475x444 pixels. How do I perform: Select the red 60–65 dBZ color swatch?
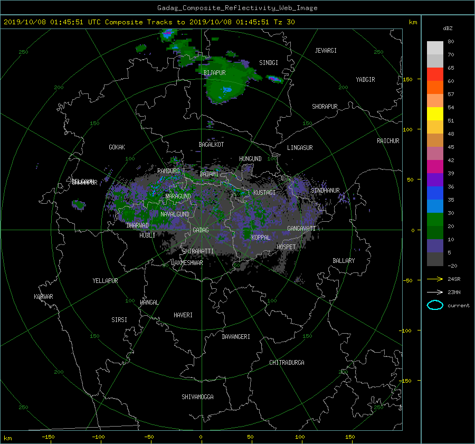point(435,74)
